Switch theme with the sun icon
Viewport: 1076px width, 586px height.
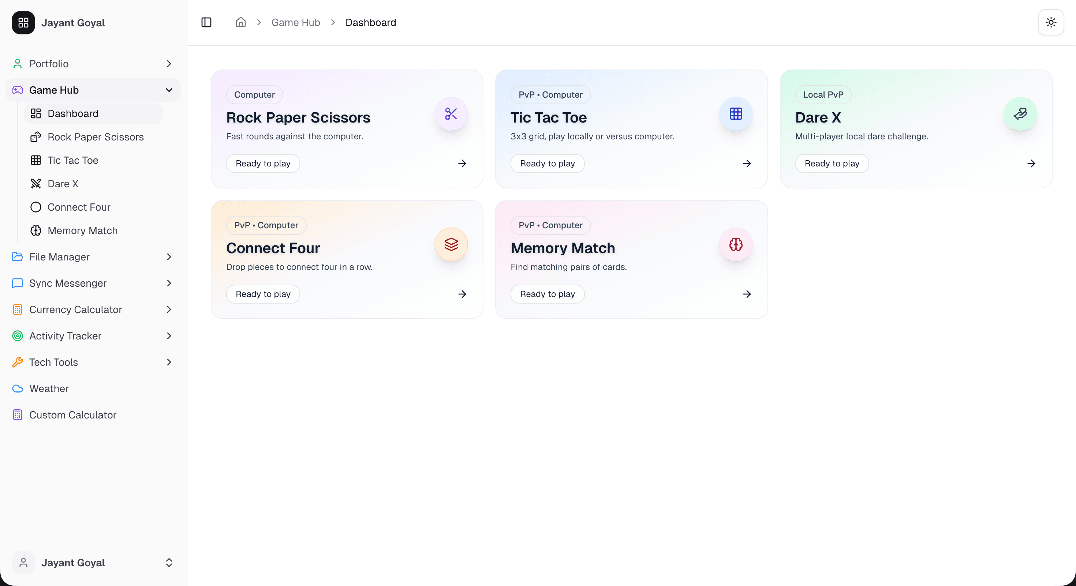[x=1051, y=22]
